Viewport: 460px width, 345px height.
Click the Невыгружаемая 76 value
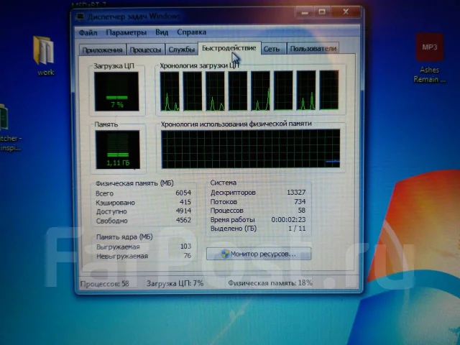tap(188, 256)
